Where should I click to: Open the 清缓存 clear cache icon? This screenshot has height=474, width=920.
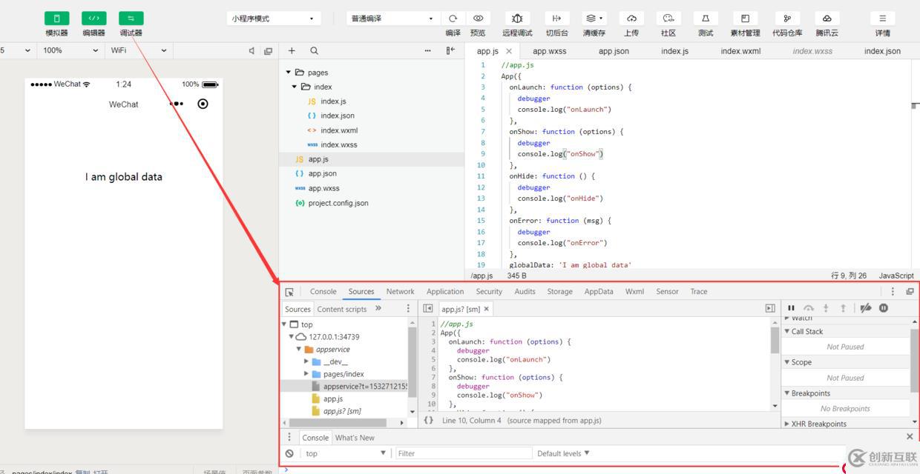click(594, 19)
